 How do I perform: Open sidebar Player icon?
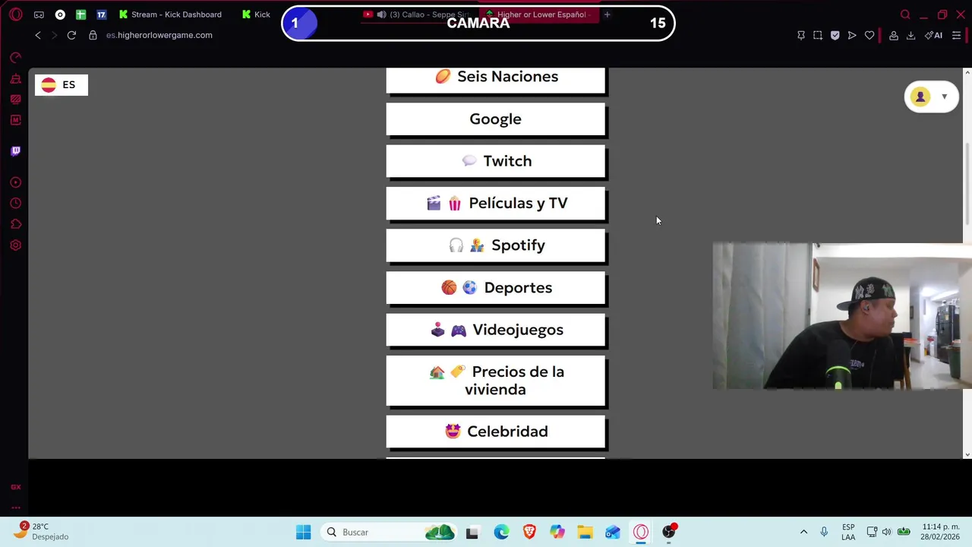(x=15, y=182)
